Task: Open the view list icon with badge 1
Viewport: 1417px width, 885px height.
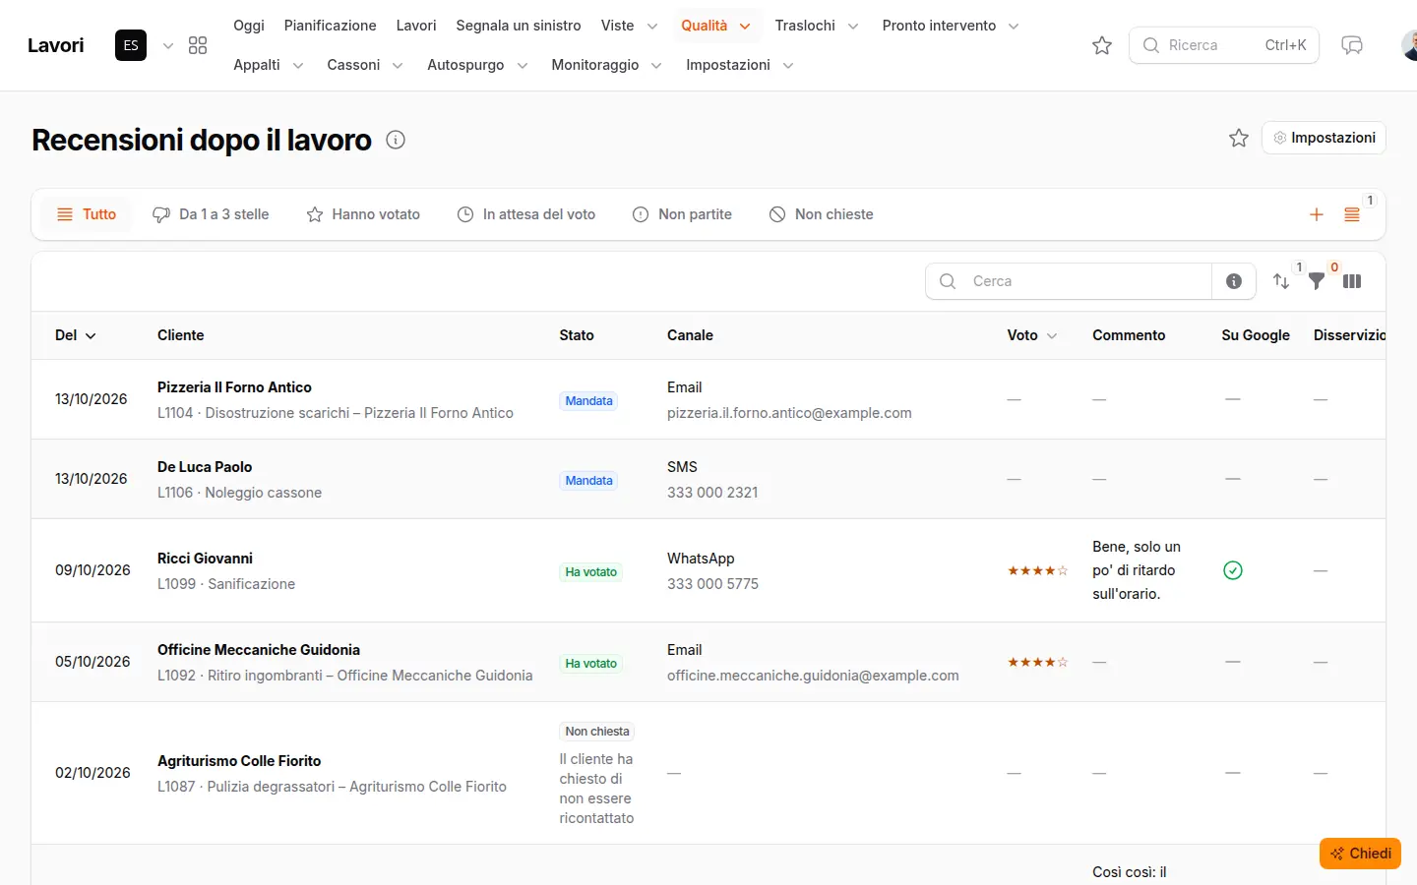Action: click(1352, 214)
